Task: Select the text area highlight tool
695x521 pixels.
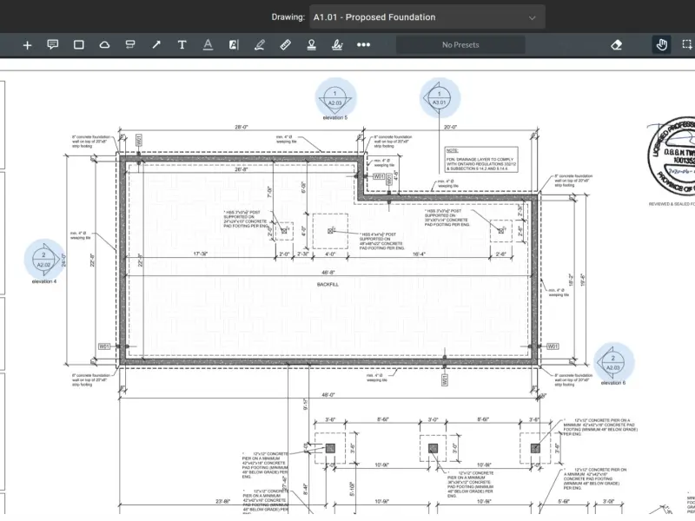Action: pyautogui.click(x=234, y=45)
